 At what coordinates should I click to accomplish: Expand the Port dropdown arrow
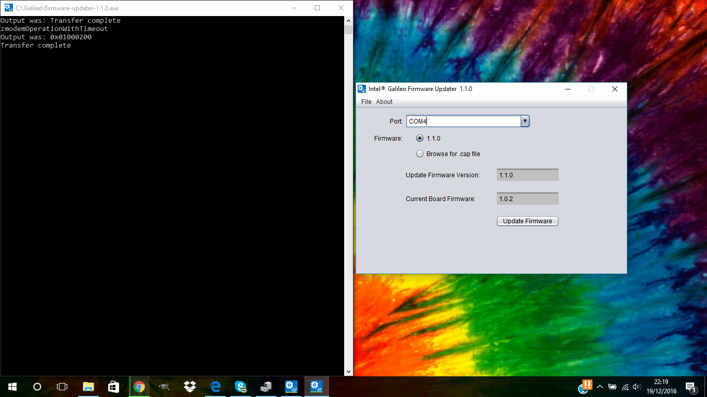pyautogui.click(x=525, y=121)
